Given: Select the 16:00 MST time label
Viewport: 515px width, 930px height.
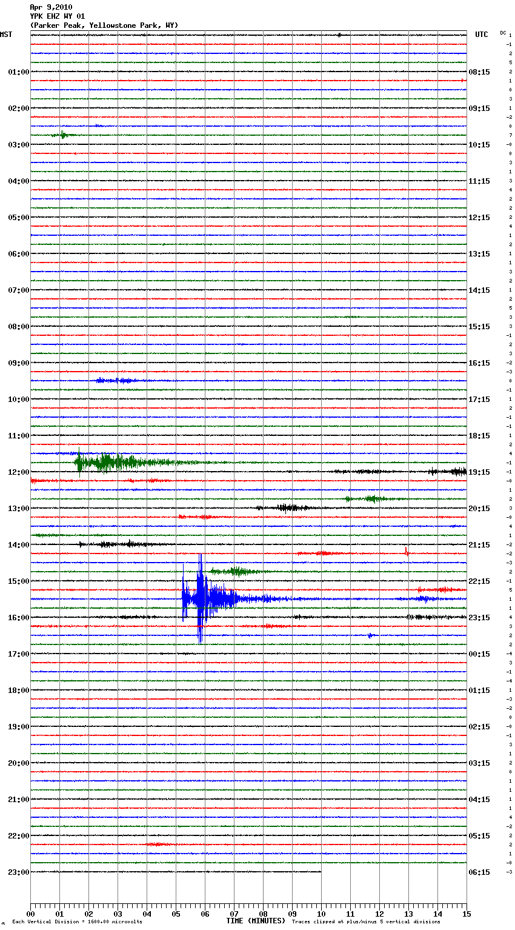Looking at the screenshot, I should click(x=19, y=618).
